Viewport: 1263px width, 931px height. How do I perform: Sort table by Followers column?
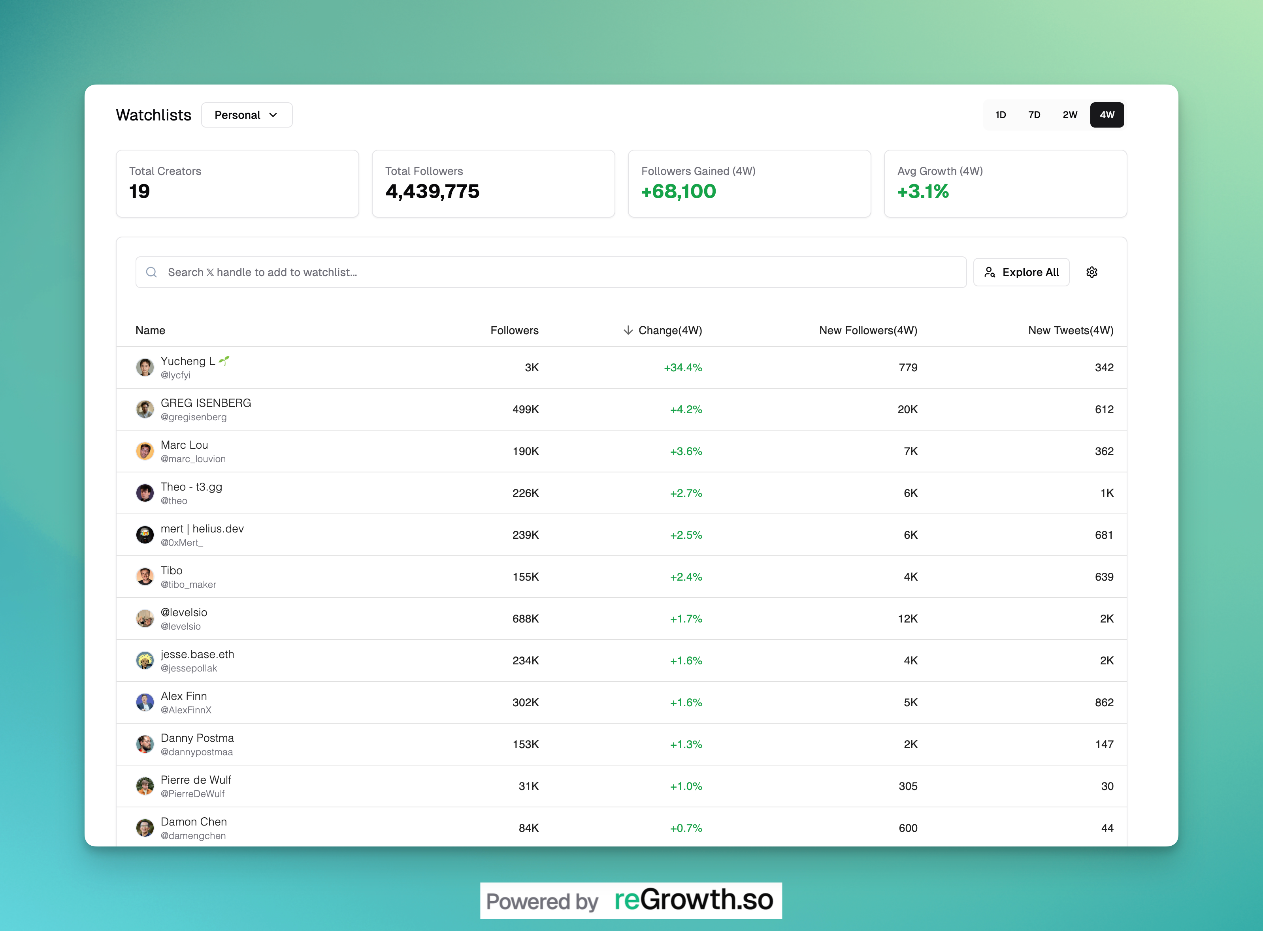click(514, 330)
